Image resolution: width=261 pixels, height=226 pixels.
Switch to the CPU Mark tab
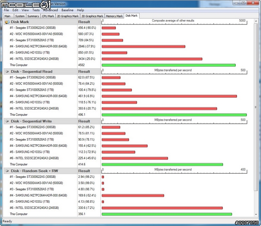48,16
